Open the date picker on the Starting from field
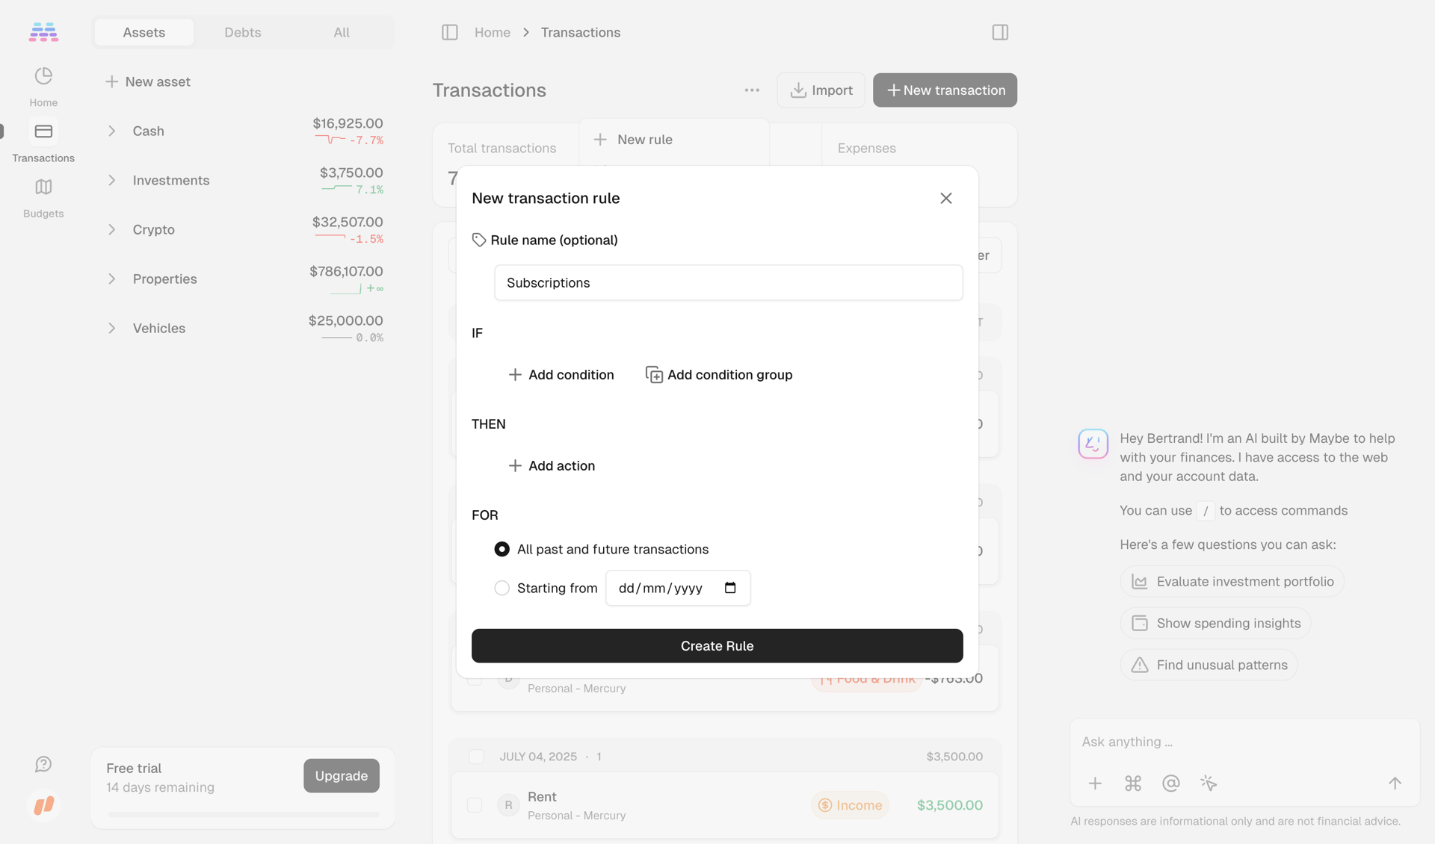The image size is (1435, 844). click(x=730, y=588)
